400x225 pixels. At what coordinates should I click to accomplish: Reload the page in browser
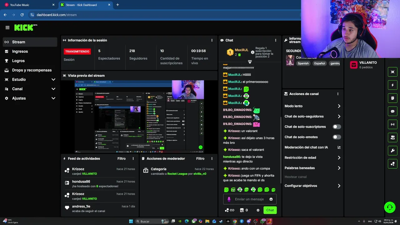pos(22,15)
